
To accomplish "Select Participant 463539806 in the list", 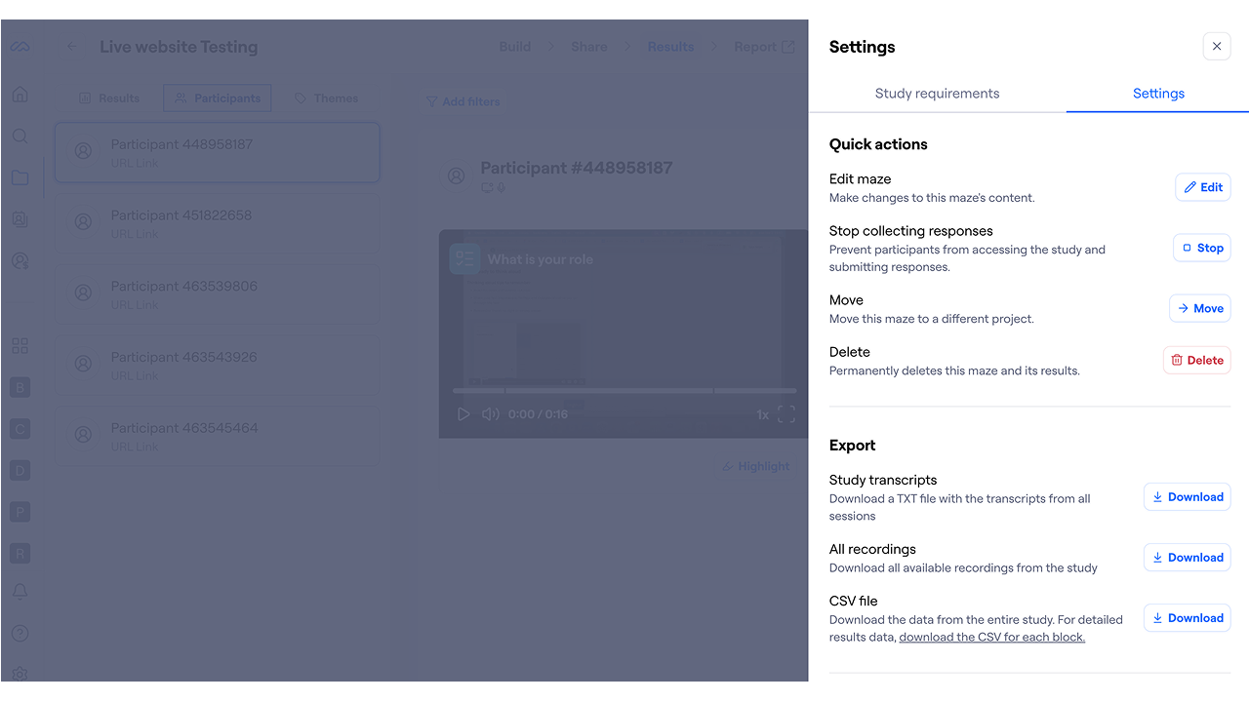I will (x=217, y=294).
